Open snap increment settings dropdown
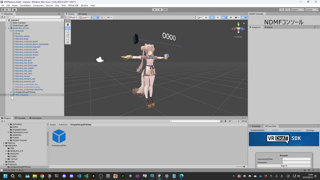 coord(110,18)
